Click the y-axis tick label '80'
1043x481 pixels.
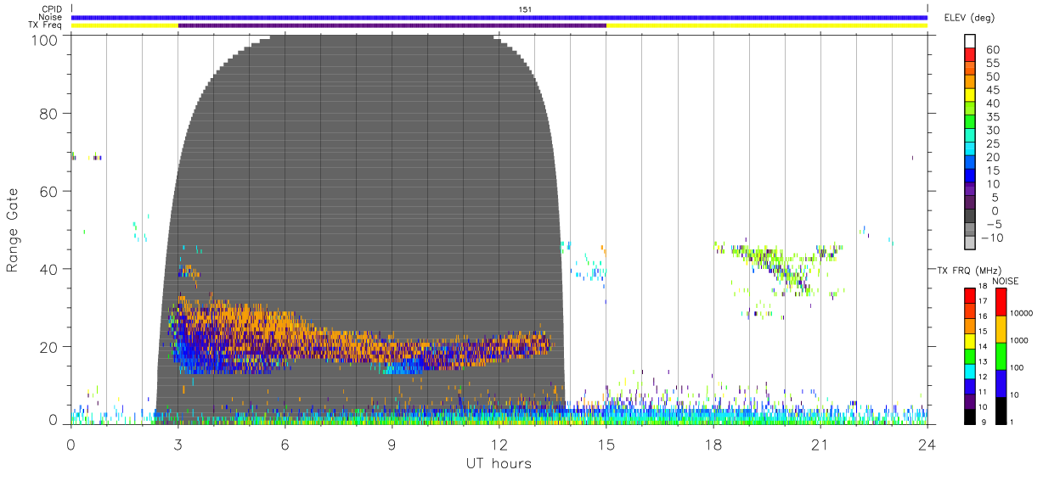pyautogui.click(x=50, y=114)
